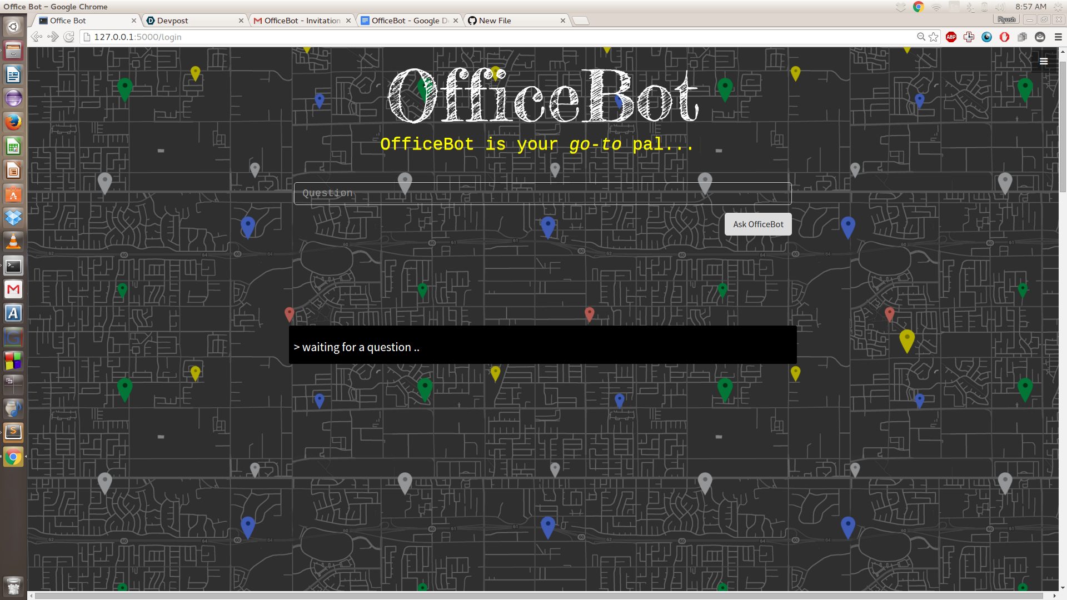The width and height of the screenshot is (1067, 600).
Task: Open Chrome's main menu
Action: [1058, 37]
